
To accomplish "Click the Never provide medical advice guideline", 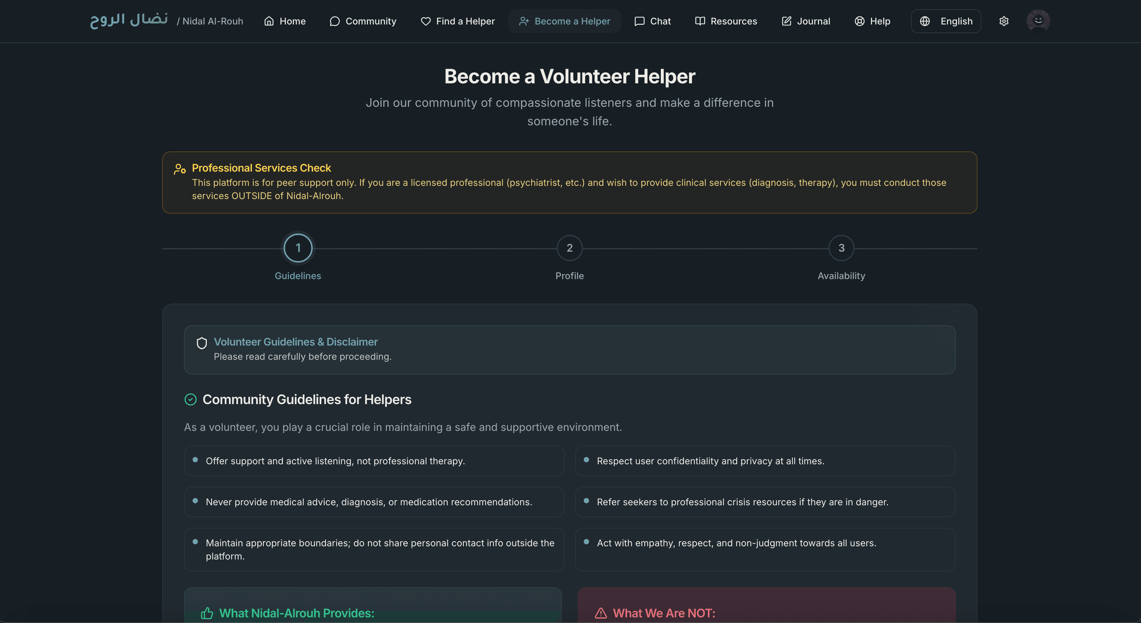I will point(374,502).
